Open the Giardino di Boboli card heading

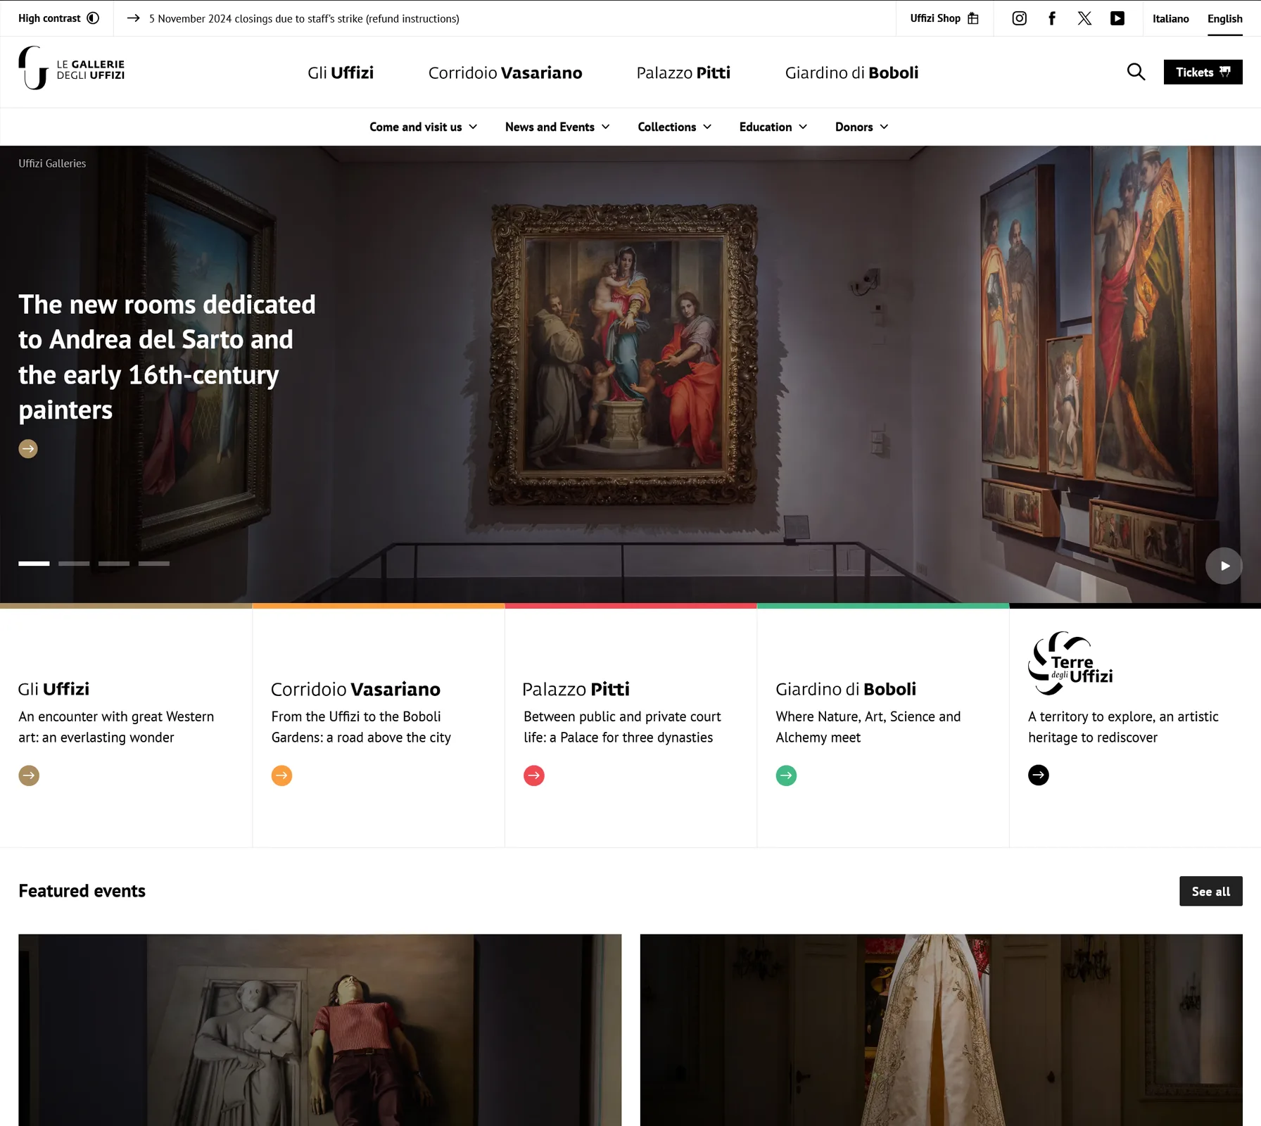(x=846, y=689)
